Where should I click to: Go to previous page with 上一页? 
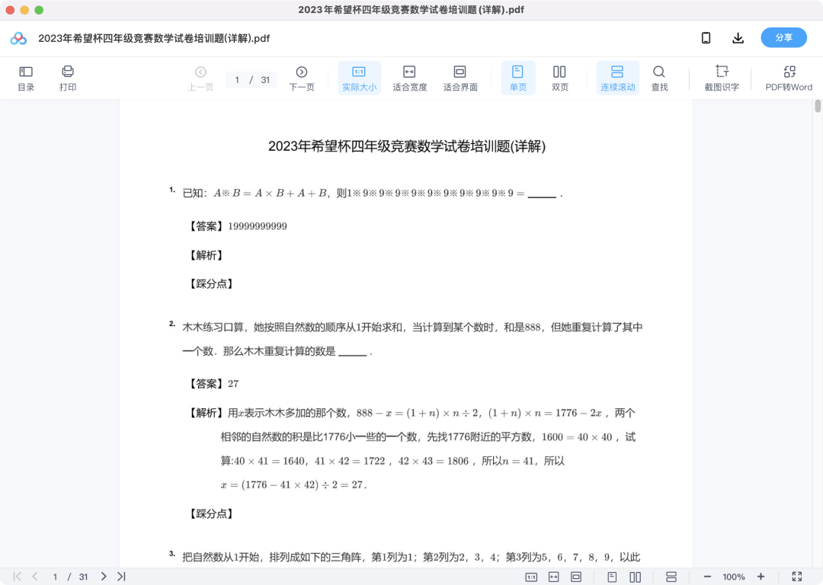(x=200, y=78)
